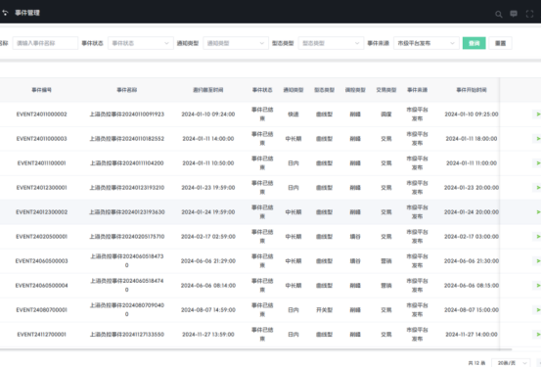Click the 事件开始时间 column header
This screenshot has height=367, width=542.
(x=472, y=90)
